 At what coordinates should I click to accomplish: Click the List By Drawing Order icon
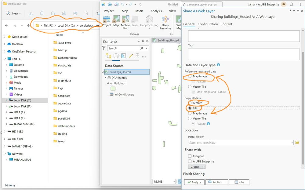pos(109,56)
